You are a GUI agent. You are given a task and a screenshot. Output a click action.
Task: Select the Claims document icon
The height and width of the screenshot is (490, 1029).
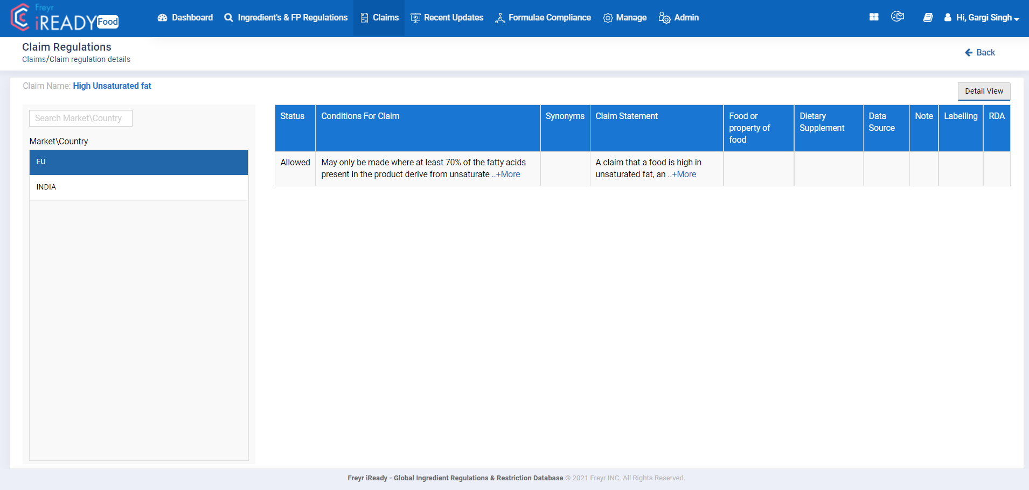point(364,17)
